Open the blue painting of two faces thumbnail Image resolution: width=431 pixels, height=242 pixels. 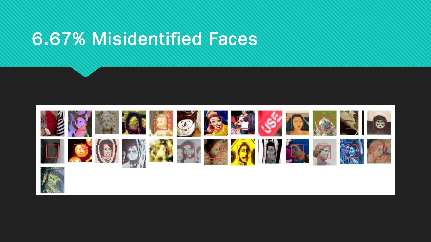click(352, 151)
